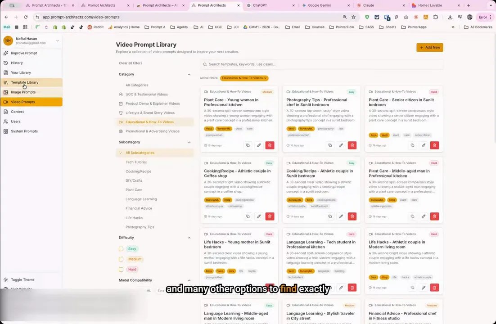Image resolution: width=496 pixels, height=324 pixels.
Task: Open Users in the sidebar
Action: pyautogui.click(x=32, y=121)
